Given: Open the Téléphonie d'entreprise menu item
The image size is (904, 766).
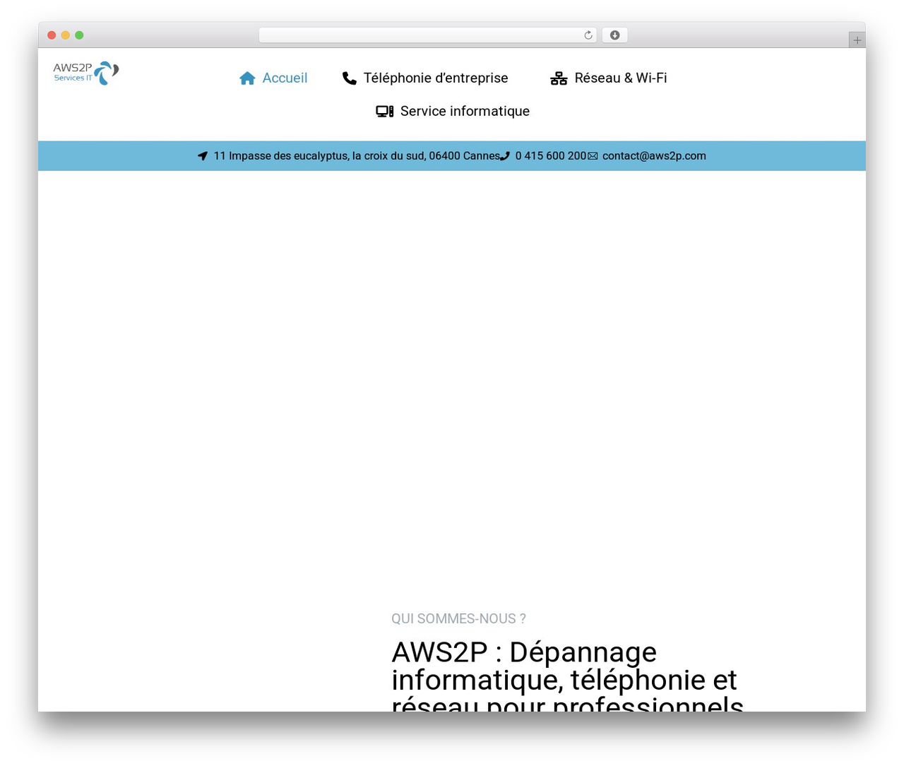Looking at the screenshot, I should coord(425,78).
